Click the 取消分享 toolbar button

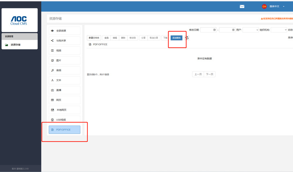coord(154,38)
